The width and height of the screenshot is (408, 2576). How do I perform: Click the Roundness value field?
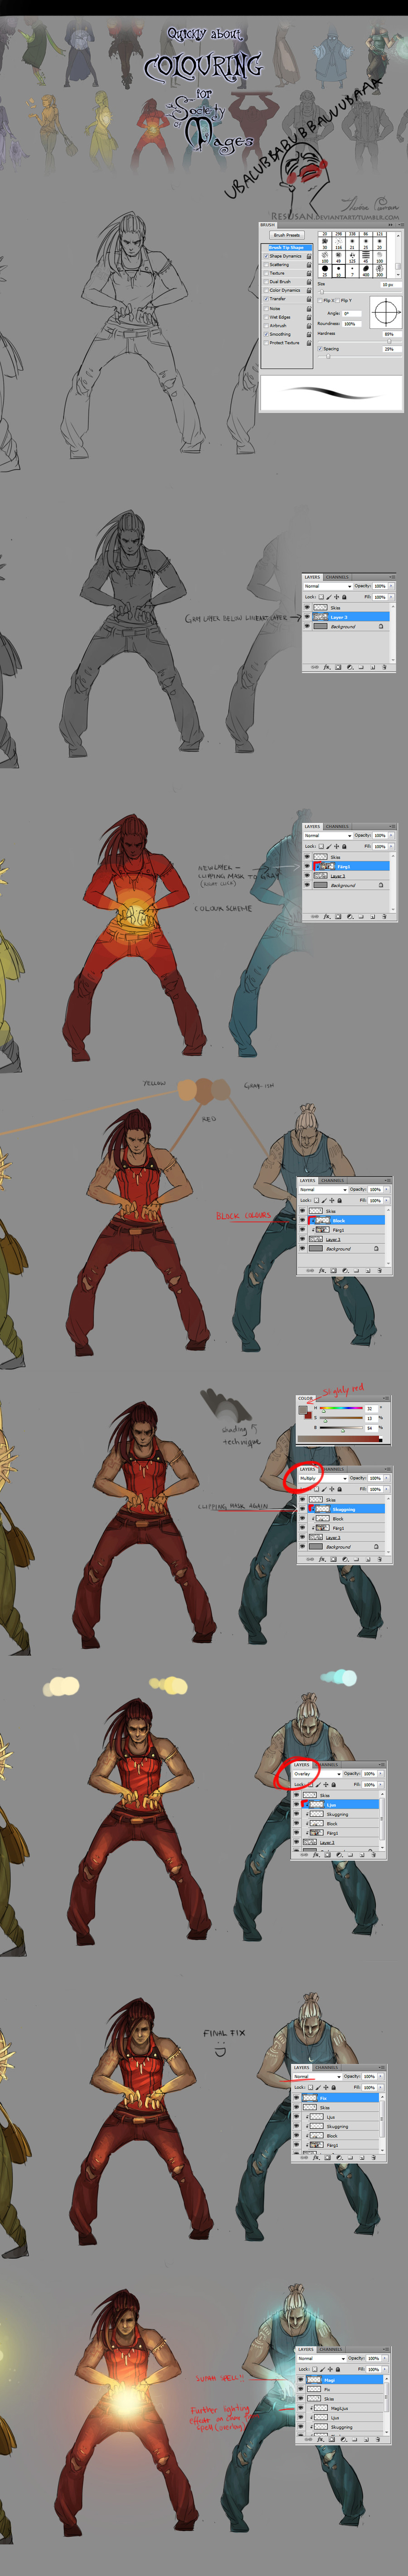click(x=351, y=324)
